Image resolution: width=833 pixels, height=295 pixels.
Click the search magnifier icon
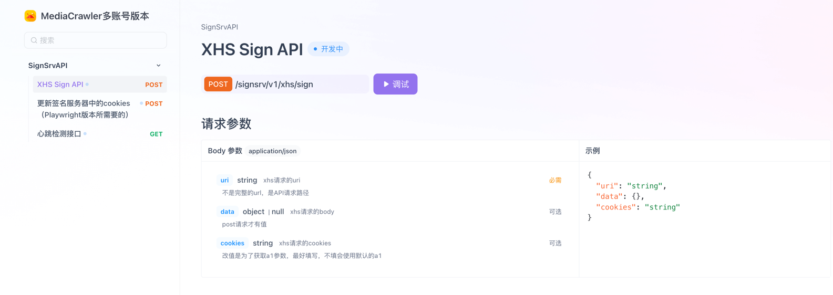[34, 40]
